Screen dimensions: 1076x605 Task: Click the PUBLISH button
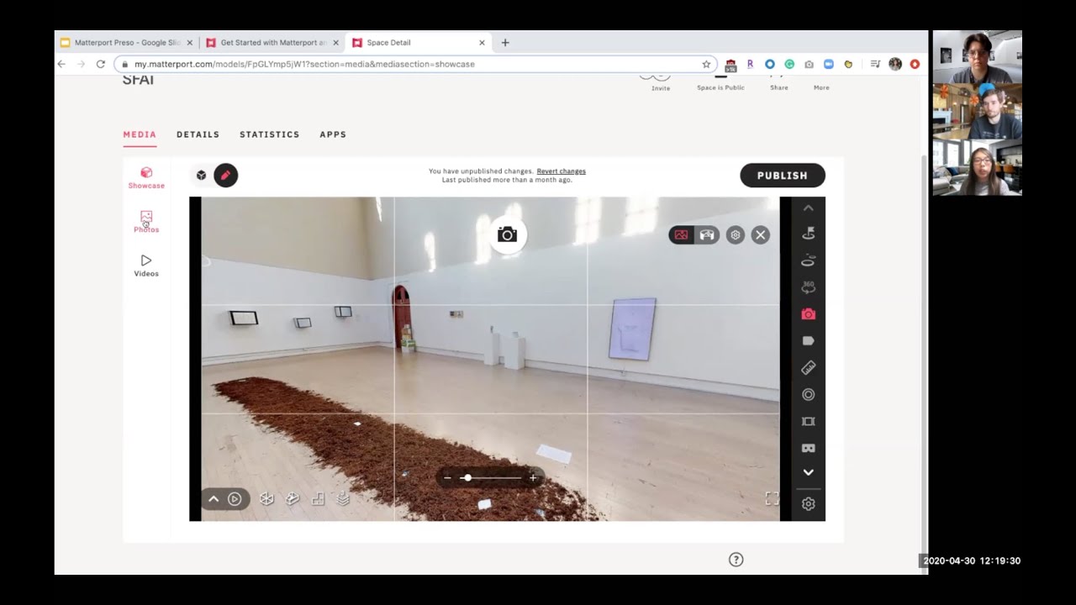(x=783, y=176)
